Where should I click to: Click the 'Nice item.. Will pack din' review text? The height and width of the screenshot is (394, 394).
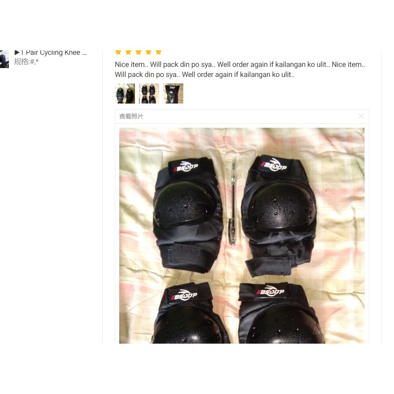pyautogui.click(x=240, y=69)
